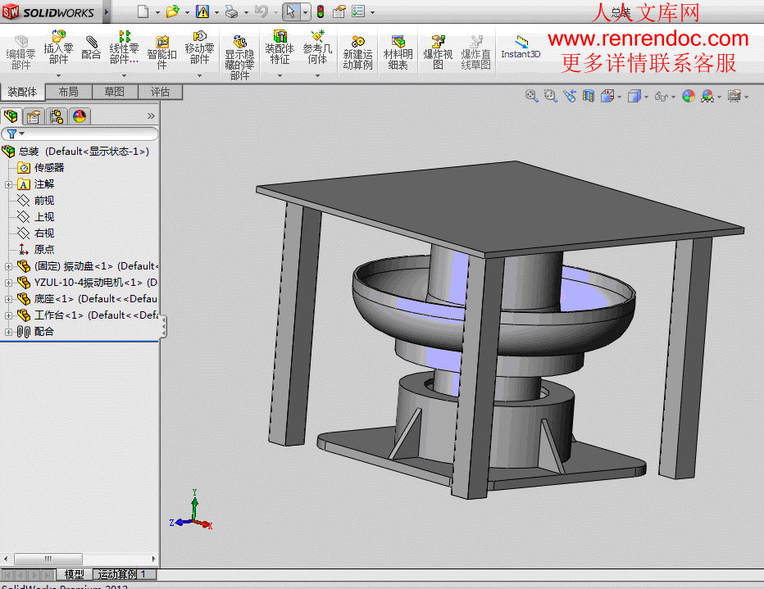Click Reference Geometry (参考几何体) tool
Image resolution: width=764 pixels, height=589 pixels.
[317, 48]
